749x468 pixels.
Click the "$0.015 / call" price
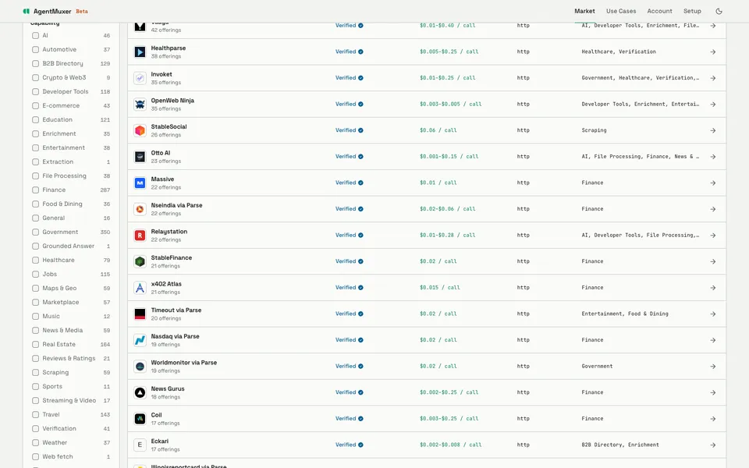coord(439,288)
